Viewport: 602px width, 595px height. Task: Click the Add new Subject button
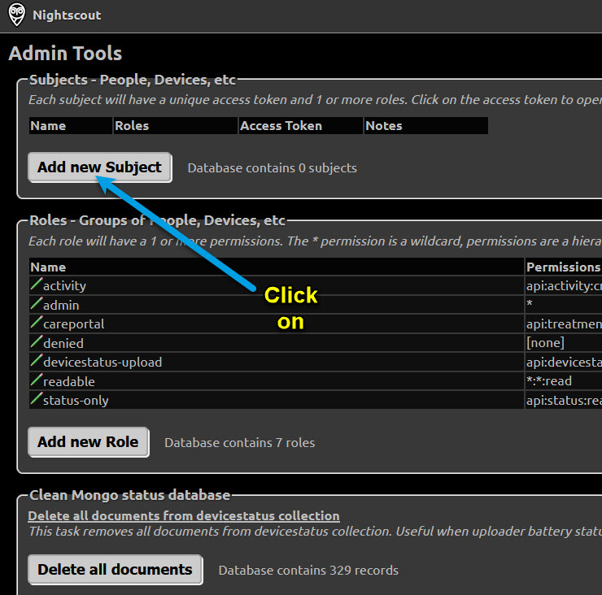[100, 167]
